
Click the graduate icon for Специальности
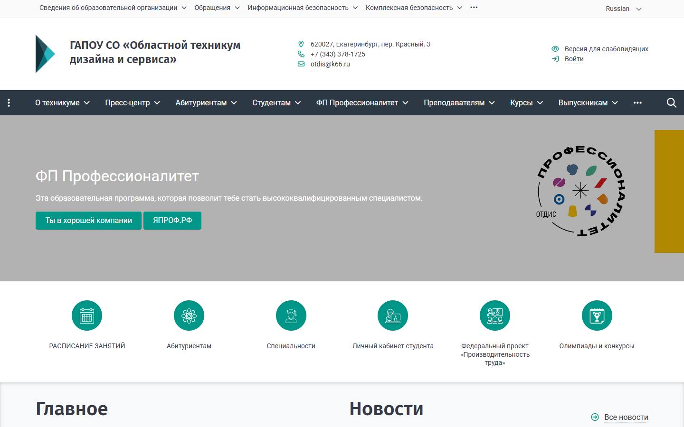[x=291, y=316]
